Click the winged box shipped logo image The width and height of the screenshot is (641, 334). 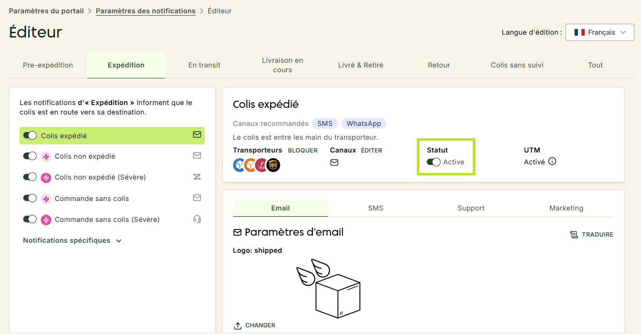coord(329,288)
